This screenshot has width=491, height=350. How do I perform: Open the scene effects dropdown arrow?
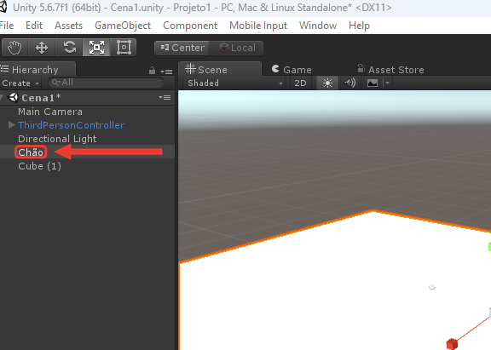pyautogui.click(x=387, y=83)
